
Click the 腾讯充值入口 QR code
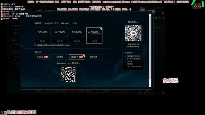tap(133, 33)
